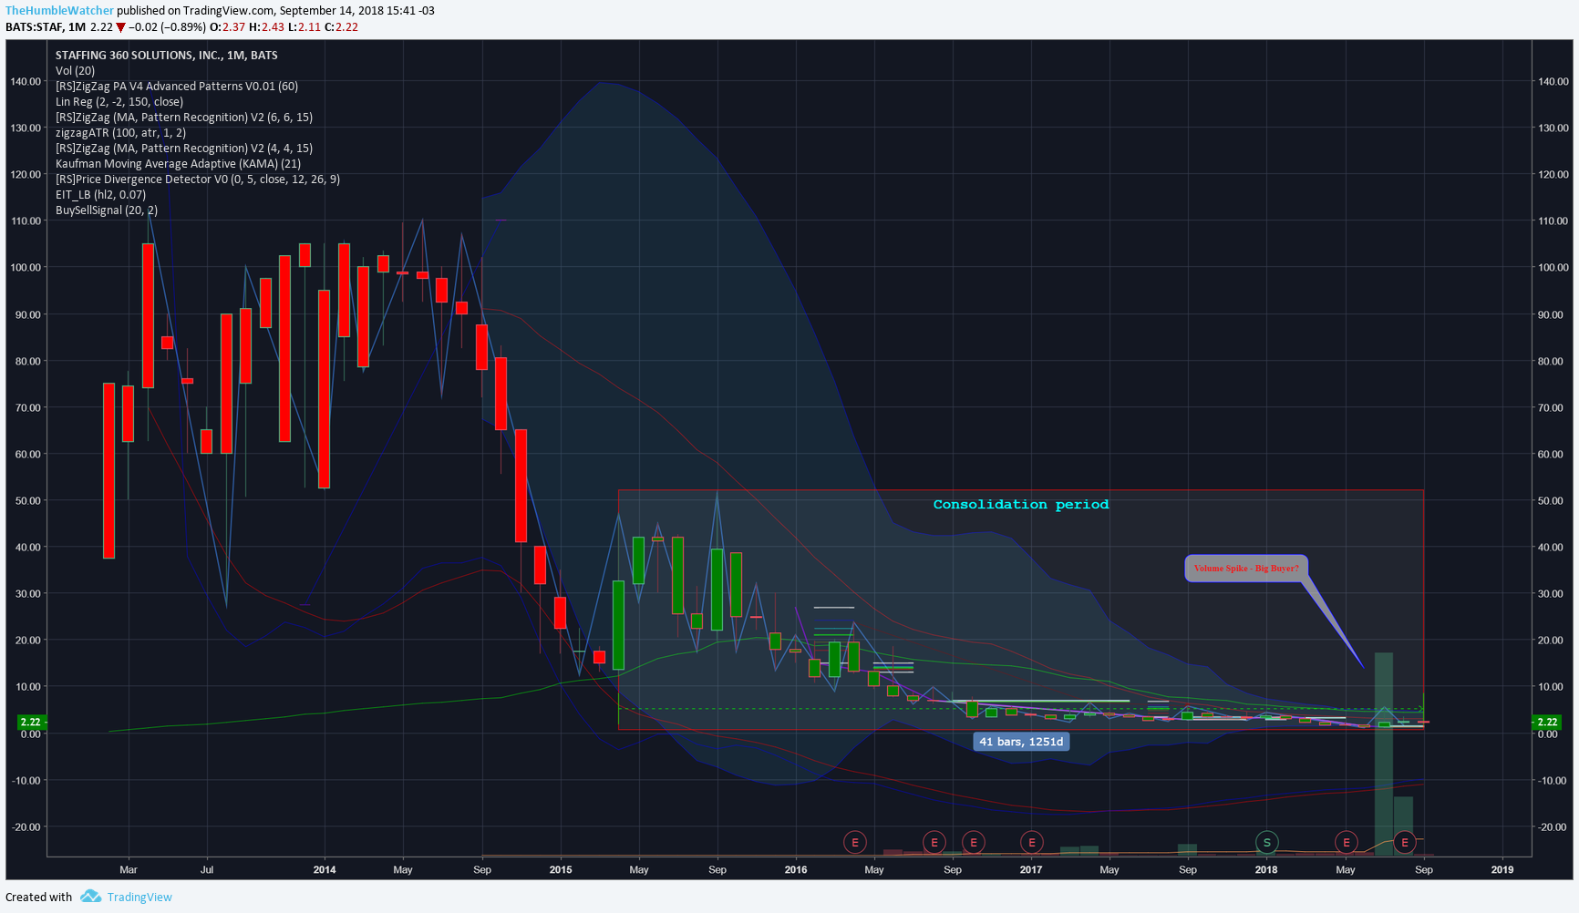Click the red down-arrow price change icon
Image resolution: width=1579 pixels, height=913 pixels.
point(120,27)
